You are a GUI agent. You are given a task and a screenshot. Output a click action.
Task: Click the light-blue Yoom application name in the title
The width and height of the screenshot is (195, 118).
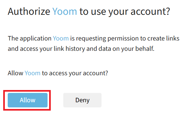tap(65, 12)
